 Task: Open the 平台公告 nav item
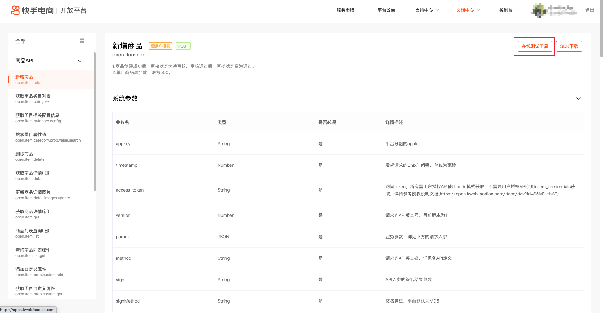click(386, 10)
